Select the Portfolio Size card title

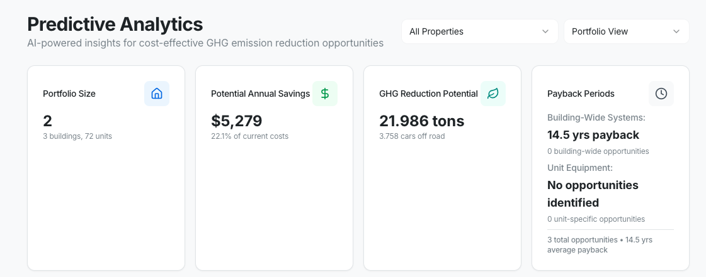69,94
